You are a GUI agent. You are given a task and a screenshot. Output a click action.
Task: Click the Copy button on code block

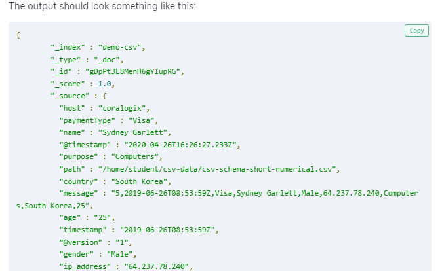tap(416, 31)
